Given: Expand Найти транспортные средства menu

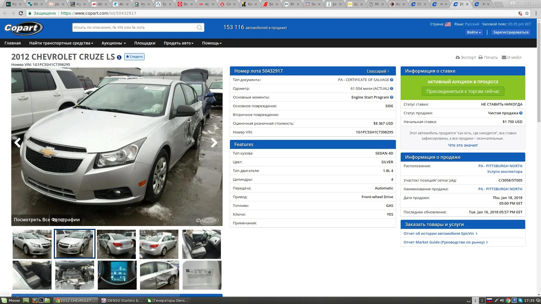Looking at the screenshot, I should click(61, 43).
